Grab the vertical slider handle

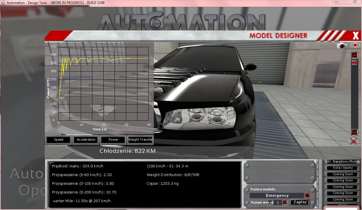click(x=354, y=62)
